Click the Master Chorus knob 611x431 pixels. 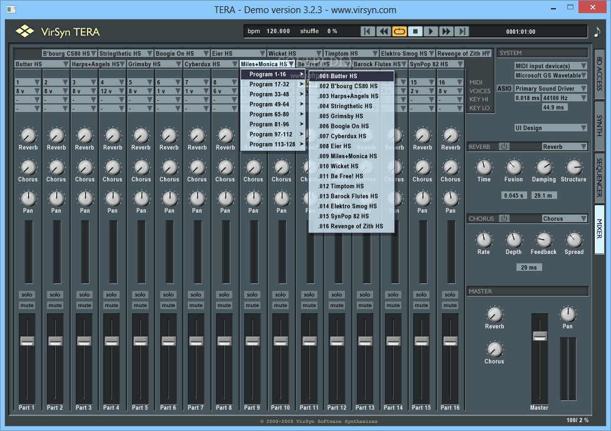(495, 349)
